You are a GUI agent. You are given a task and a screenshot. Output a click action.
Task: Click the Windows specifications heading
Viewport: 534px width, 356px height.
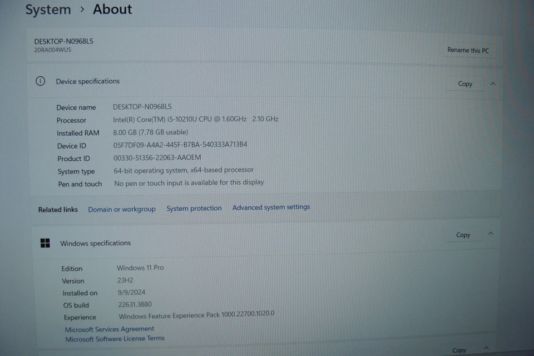point(95,243)
